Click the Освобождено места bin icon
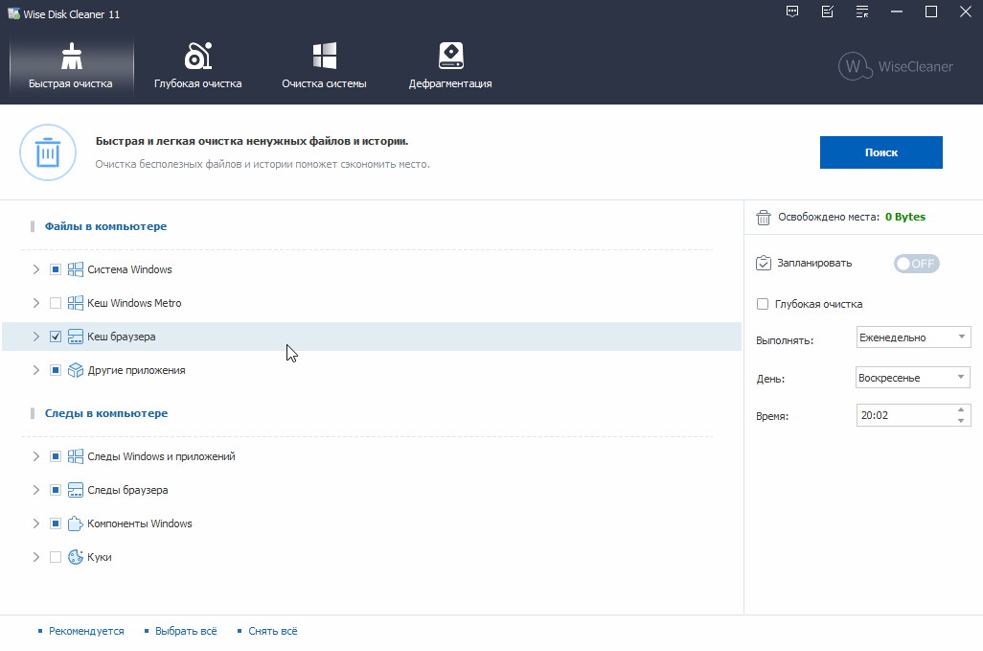Image resolution: width=983 pixels, height=651 pixels. point(763,217)
